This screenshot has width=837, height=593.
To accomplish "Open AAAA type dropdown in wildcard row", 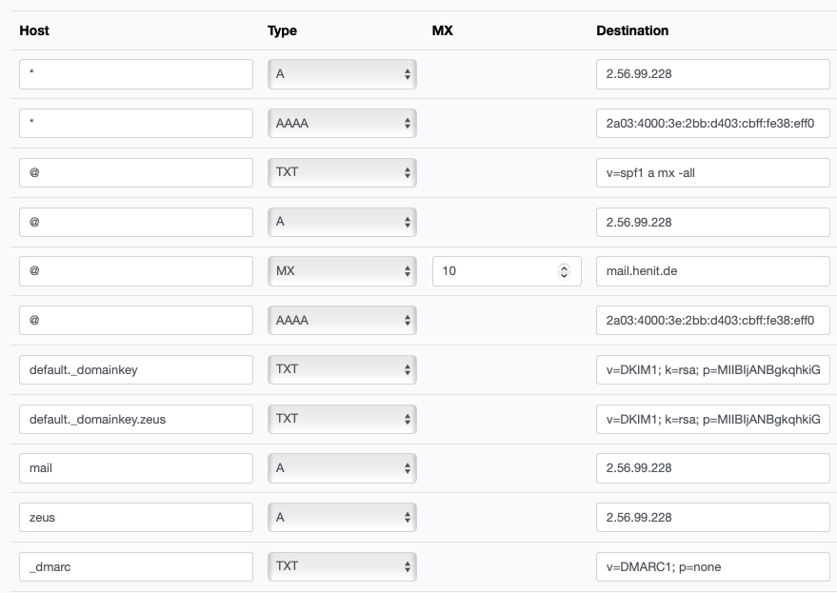I will (342, 124).
